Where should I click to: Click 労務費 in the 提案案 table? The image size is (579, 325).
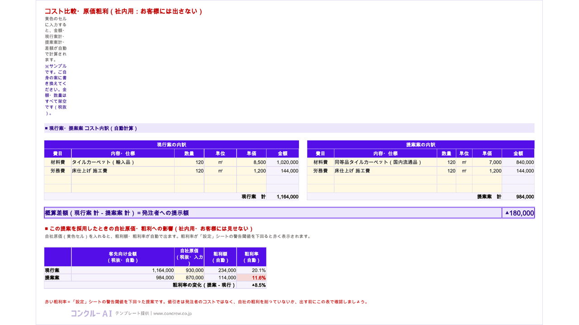point(321,171)
